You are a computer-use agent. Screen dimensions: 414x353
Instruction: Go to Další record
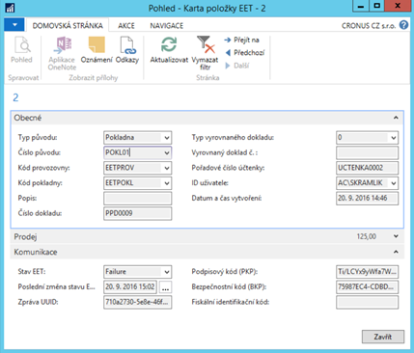click(237, 66)
